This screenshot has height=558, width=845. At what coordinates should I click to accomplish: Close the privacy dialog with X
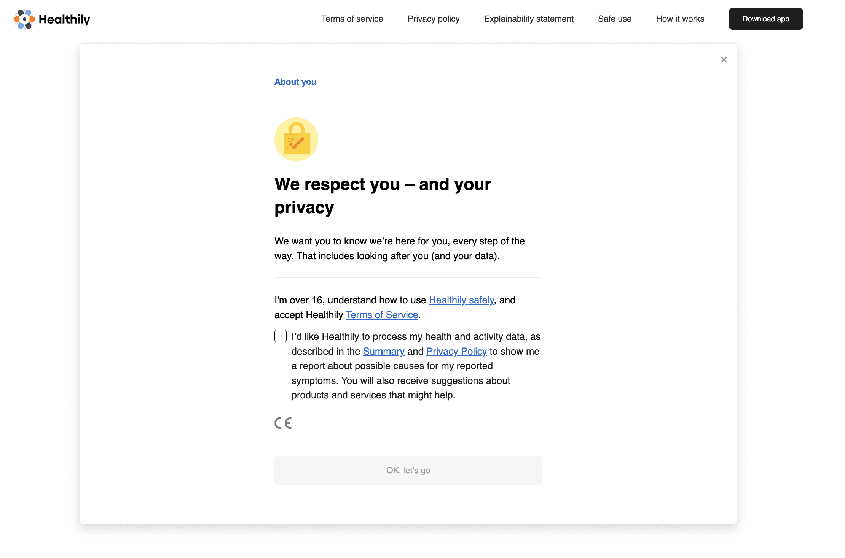[724, 60]
